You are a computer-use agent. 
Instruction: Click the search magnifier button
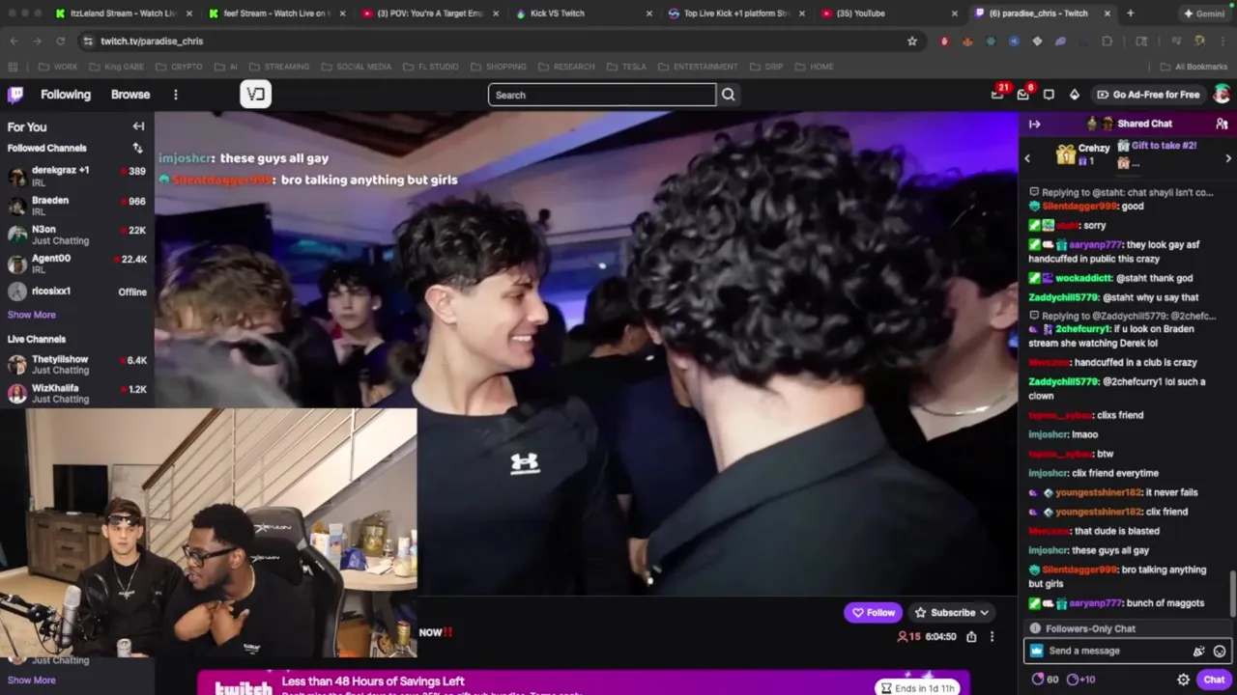[729, 95]
